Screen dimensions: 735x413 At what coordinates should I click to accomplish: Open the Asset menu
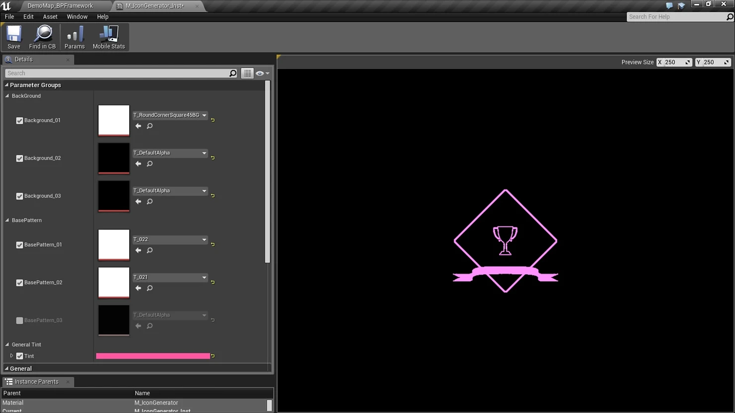50,16
